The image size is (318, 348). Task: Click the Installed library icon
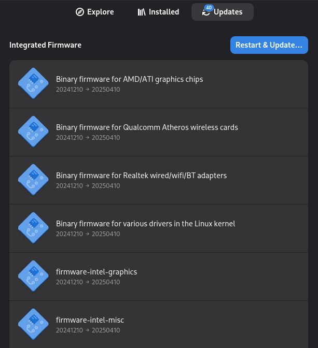142,12
